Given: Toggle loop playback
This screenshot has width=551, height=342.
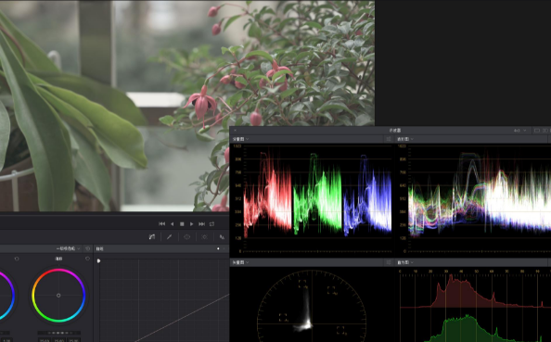Looking at the screenshot, I should pos(211,223).
